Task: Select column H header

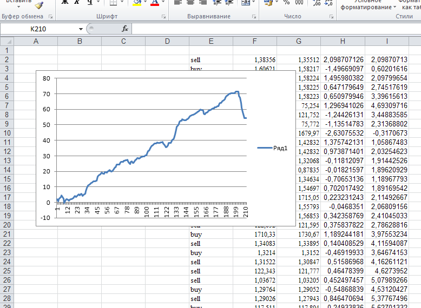Action: click(x=343, y=41)
